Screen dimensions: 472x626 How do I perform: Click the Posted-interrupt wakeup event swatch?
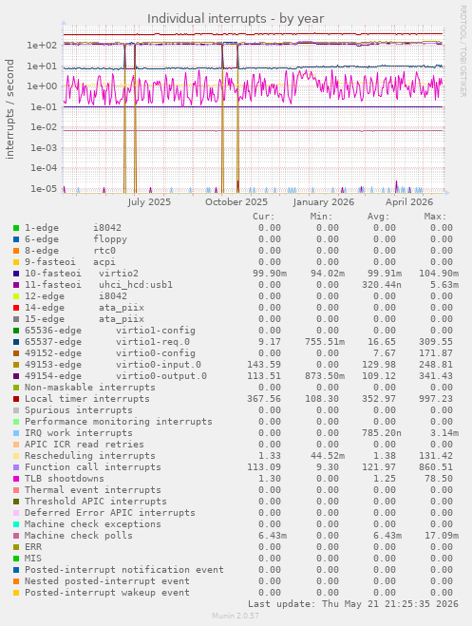tap(16, 593)
